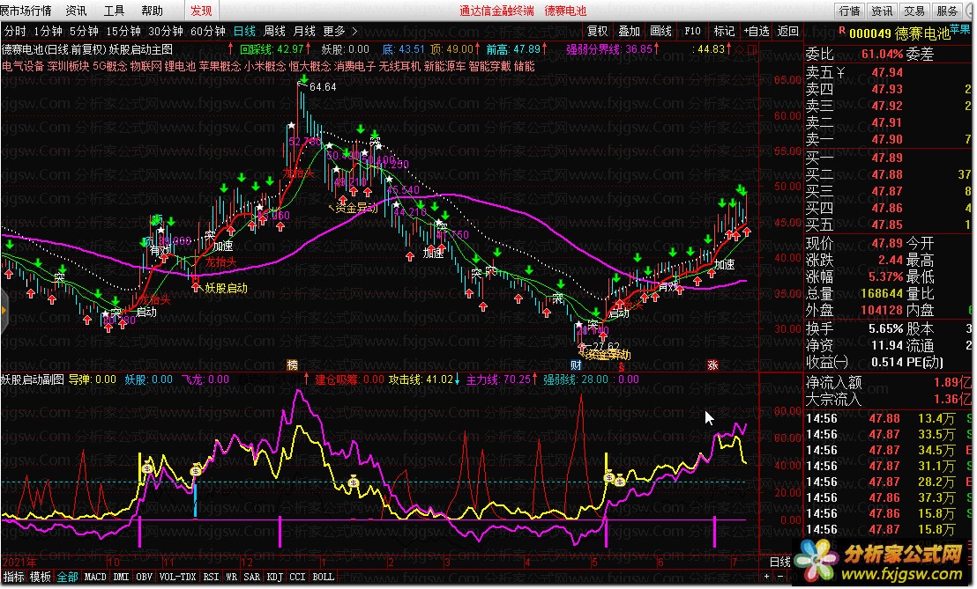Image resolution: width=977 pixels, height=589 pixels.
Task: Click the 64.64 peak price label
Action: click(x=323, y=87)
